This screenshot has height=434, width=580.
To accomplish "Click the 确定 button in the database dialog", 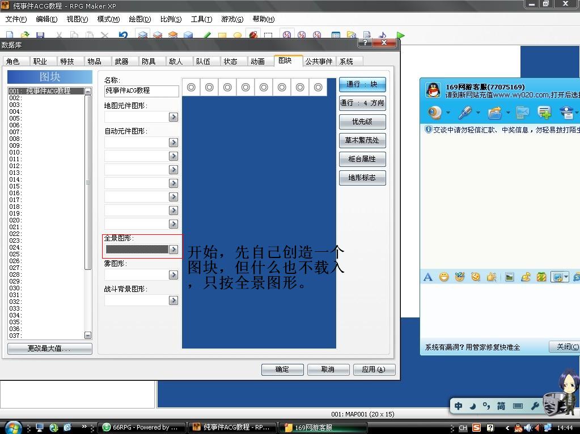I will pyautogui.click(x=282, y=369).
